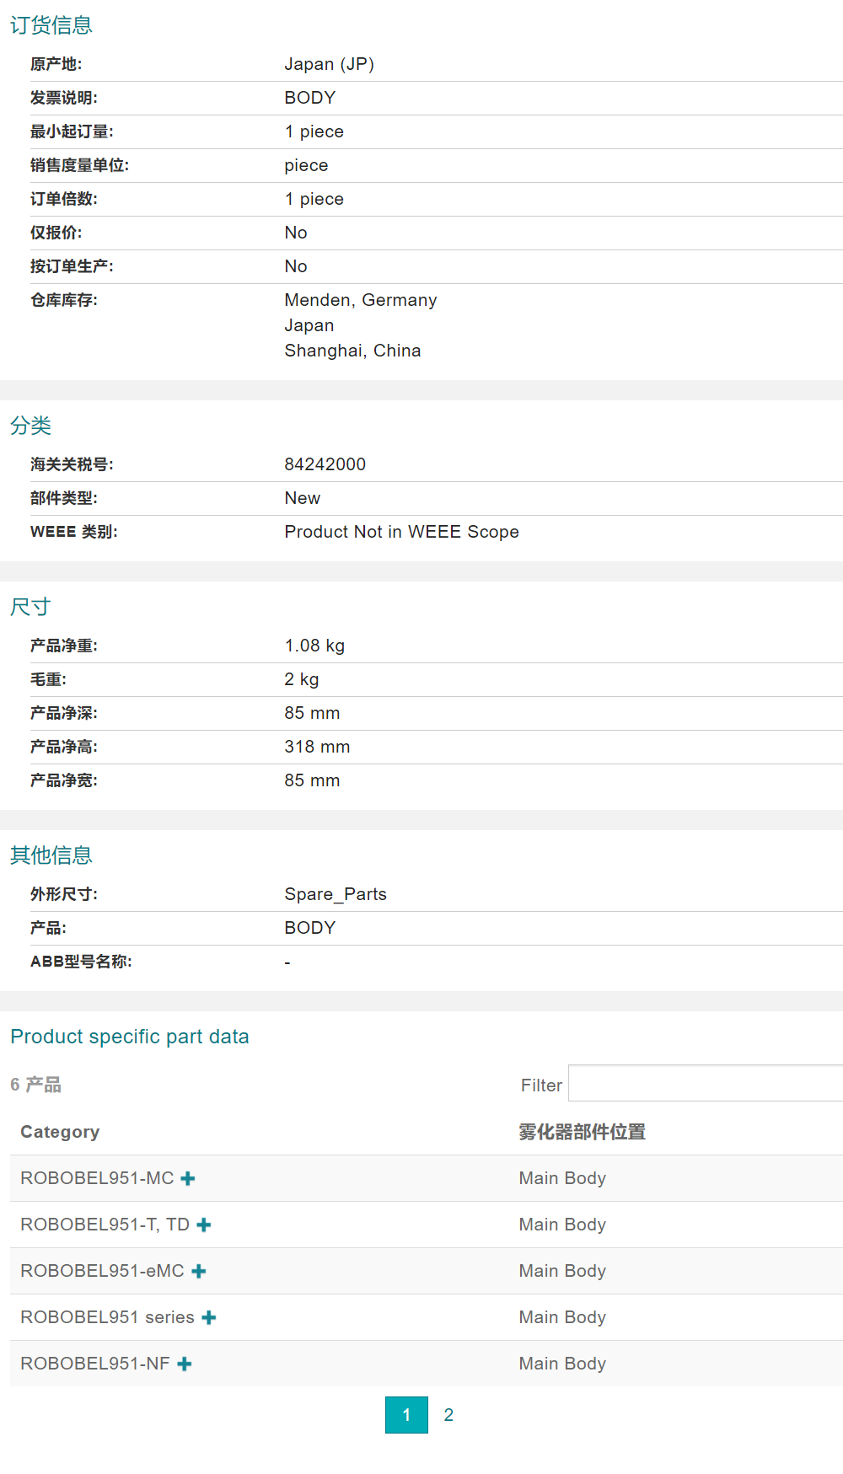Click the 分类 section heading

(31, 426)
